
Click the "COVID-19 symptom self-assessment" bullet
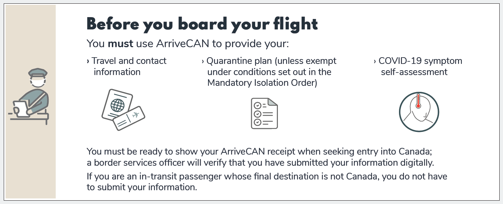click(418, 66)
